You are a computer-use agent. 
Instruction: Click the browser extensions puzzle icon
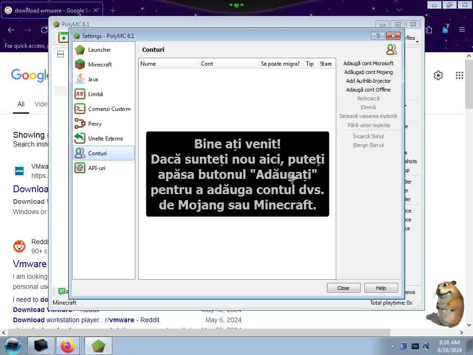(x=429, y=30)
